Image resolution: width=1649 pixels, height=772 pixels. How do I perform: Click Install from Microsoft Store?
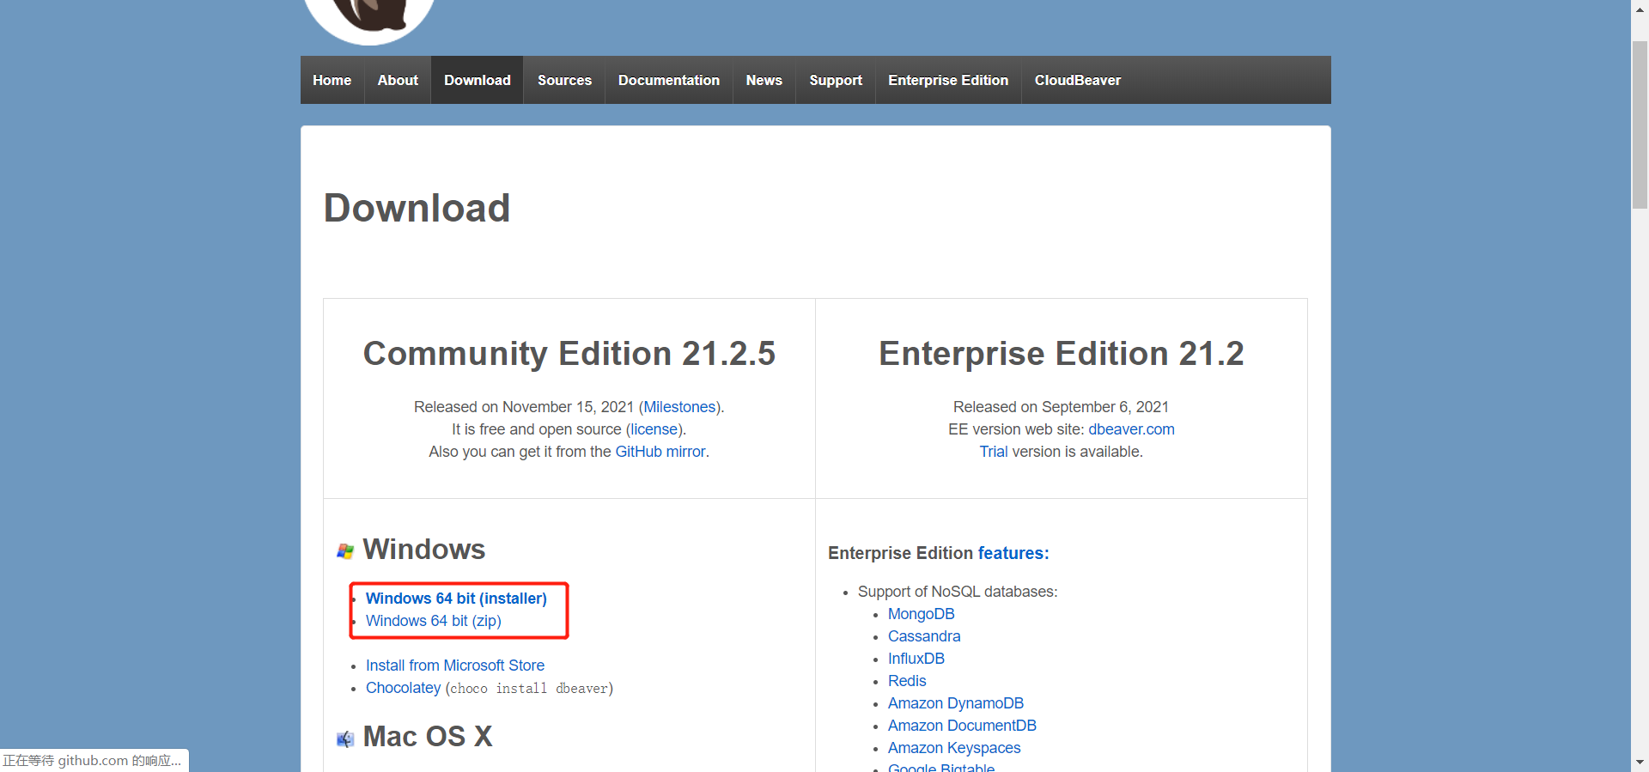pos(455,666)
